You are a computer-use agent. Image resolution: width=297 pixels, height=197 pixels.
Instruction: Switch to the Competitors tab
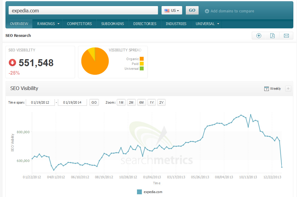pyautogui.click(x=79, y=24)
